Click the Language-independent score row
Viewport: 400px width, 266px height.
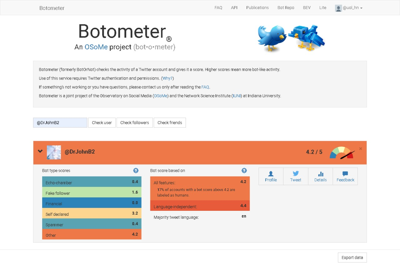pyautogui.click(x=200, y=206)
